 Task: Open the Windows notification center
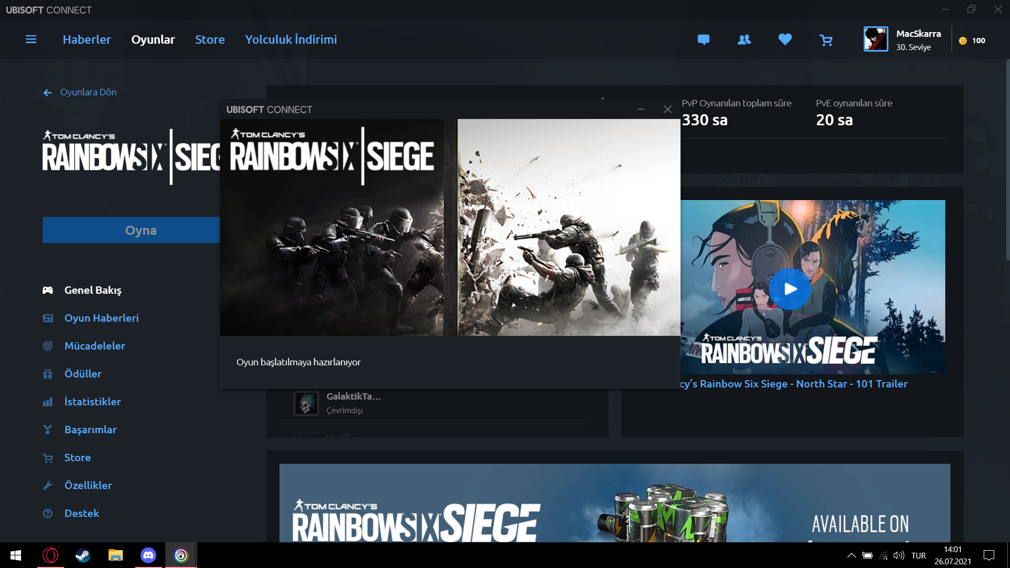click(x=989, y=555)
